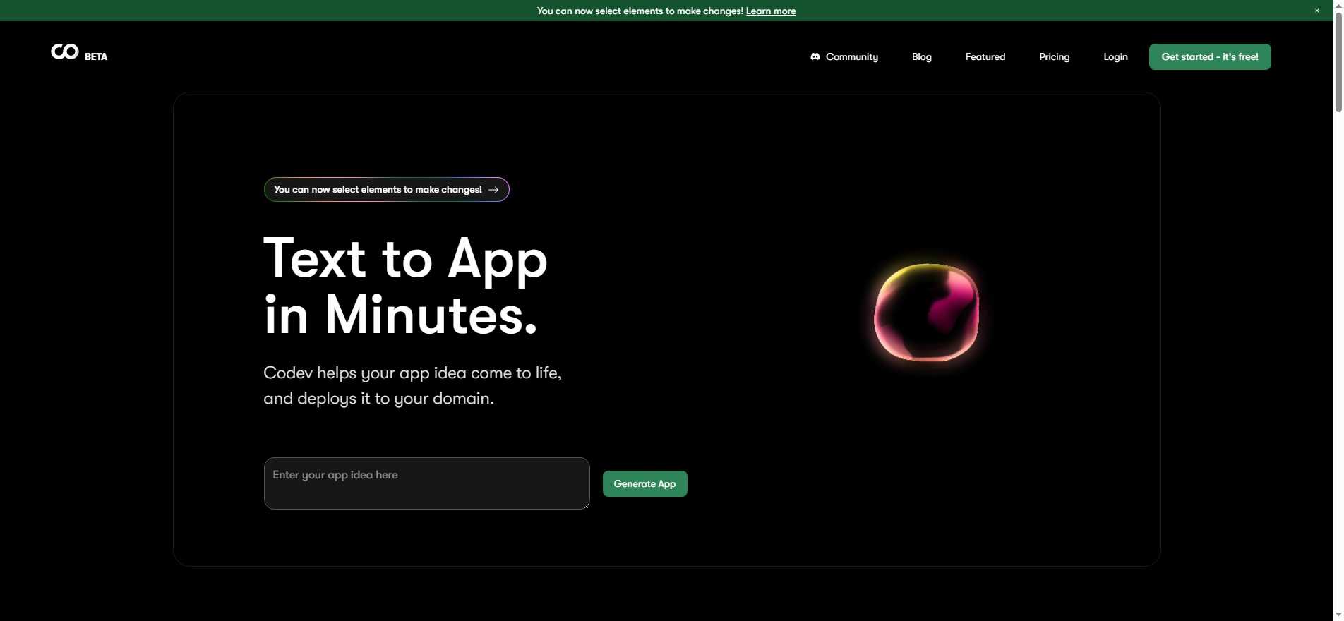1344x621 pixels.
Task: Click Get started - it's free button
Action: 1210,56
